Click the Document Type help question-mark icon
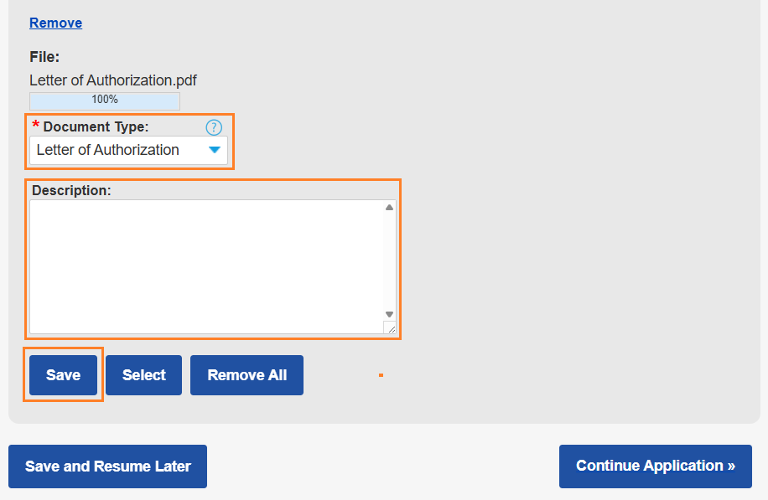The width and height of the screenshot is (768, 500). [x=214, y=127]
